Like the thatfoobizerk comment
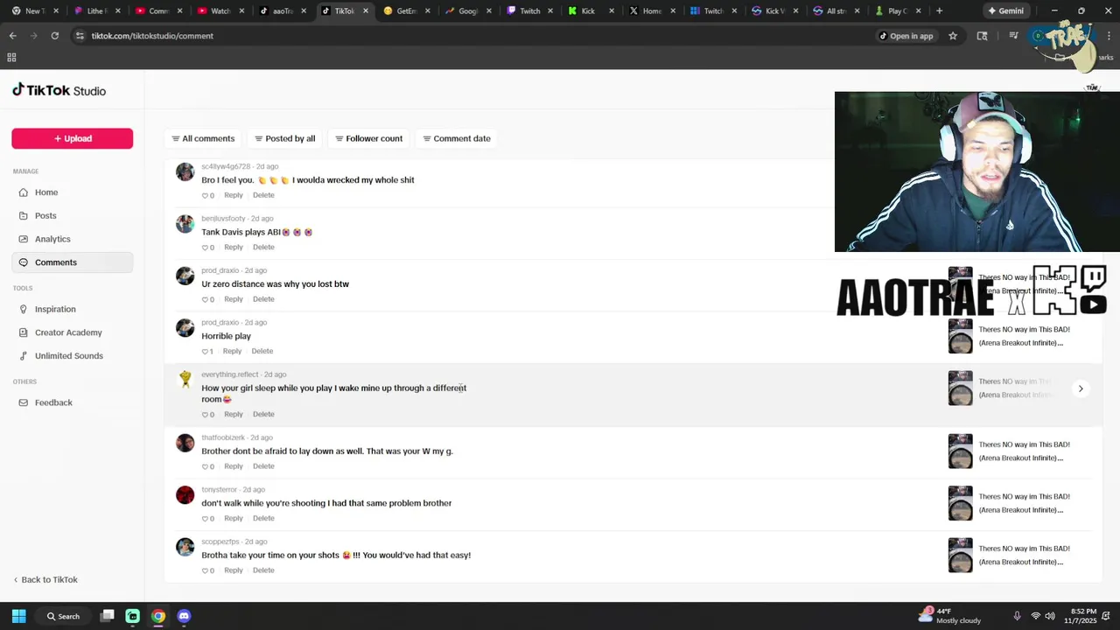The image size is (1120, 630). pos(207,466)
